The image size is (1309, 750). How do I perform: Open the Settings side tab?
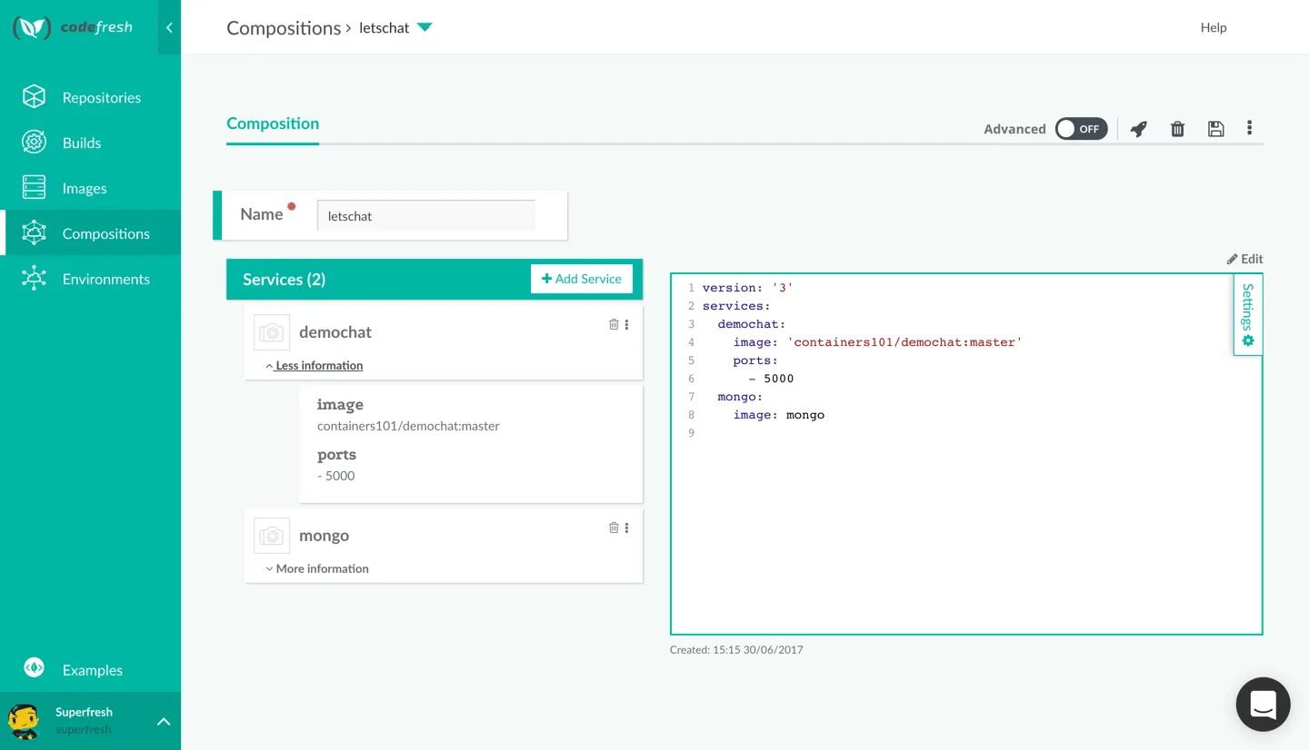pyautogui.click(x=1248, y=315)
